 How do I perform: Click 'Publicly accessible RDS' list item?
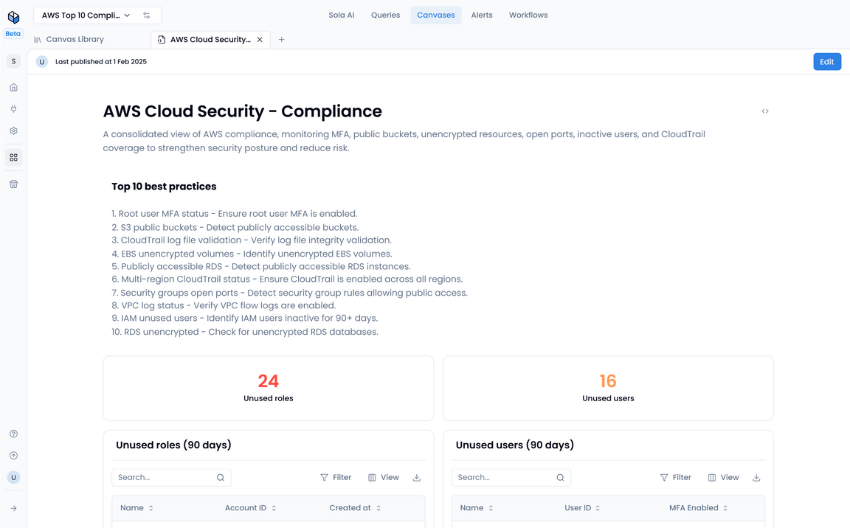click(260, 266)
